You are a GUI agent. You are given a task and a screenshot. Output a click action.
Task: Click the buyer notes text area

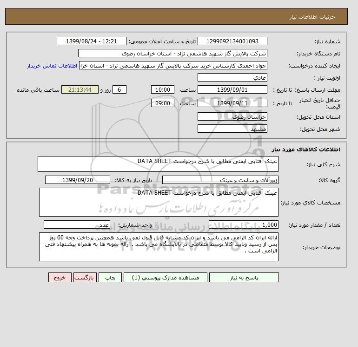coord(159,247)
